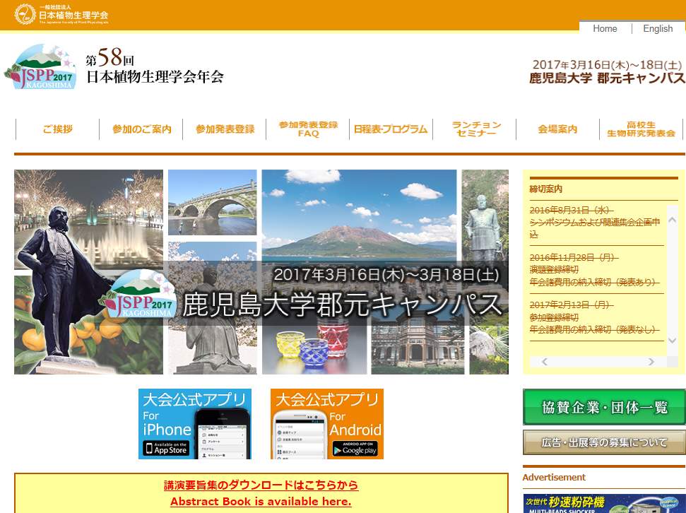Open the 参加のご案内 menu item

[x=141, y=129]
